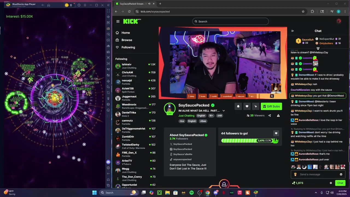Viewport: 350px width, 197px height.
Task: Open ishiratv in the Following list
Action: coord(135,66)
